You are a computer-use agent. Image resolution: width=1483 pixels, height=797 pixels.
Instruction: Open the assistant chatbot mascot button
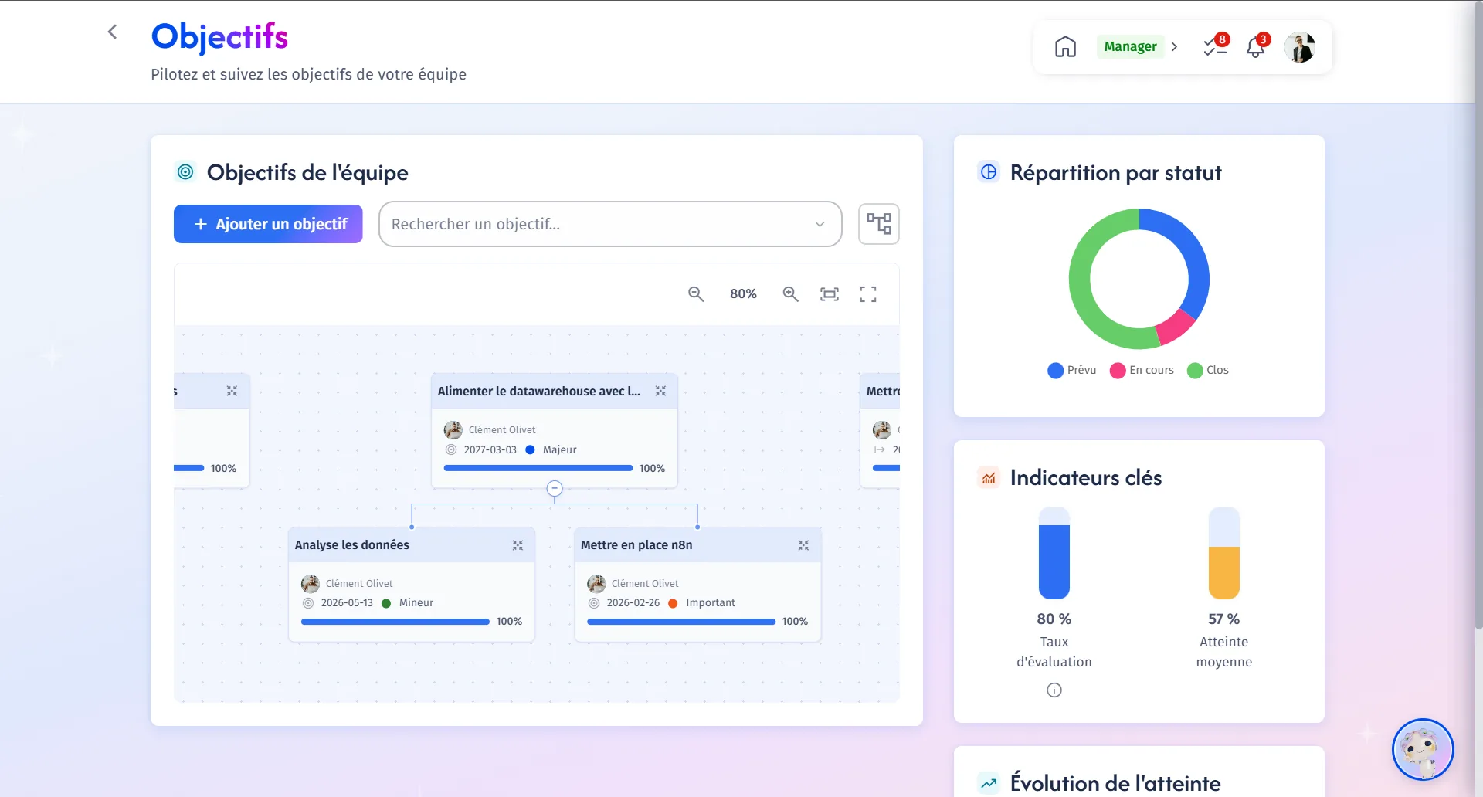coord(1423,749)
